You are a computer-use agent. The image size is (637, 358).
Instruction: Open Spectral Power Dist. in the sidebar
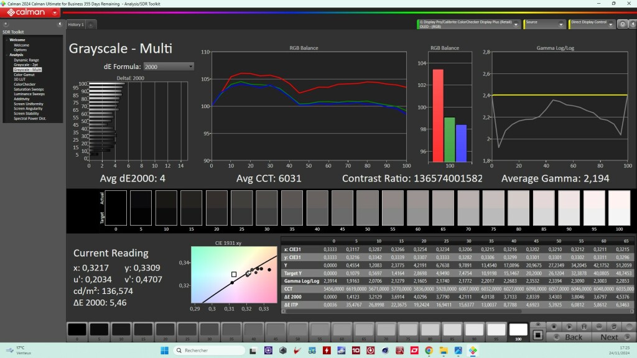[x=30, y=119]
